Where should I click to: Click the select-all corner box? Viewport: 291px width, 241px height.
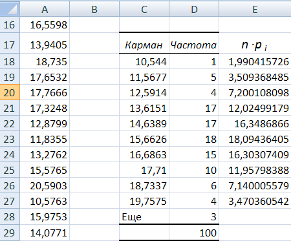tap(10, 8)
